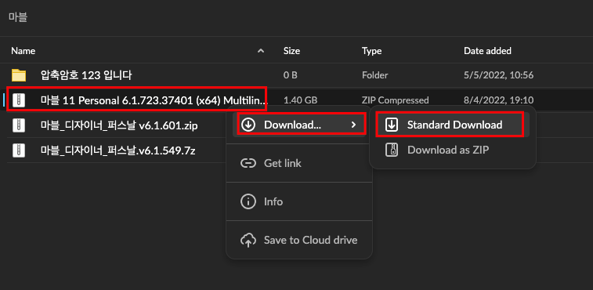Click the 마블 folder title heading

click(x=18, y=17)
